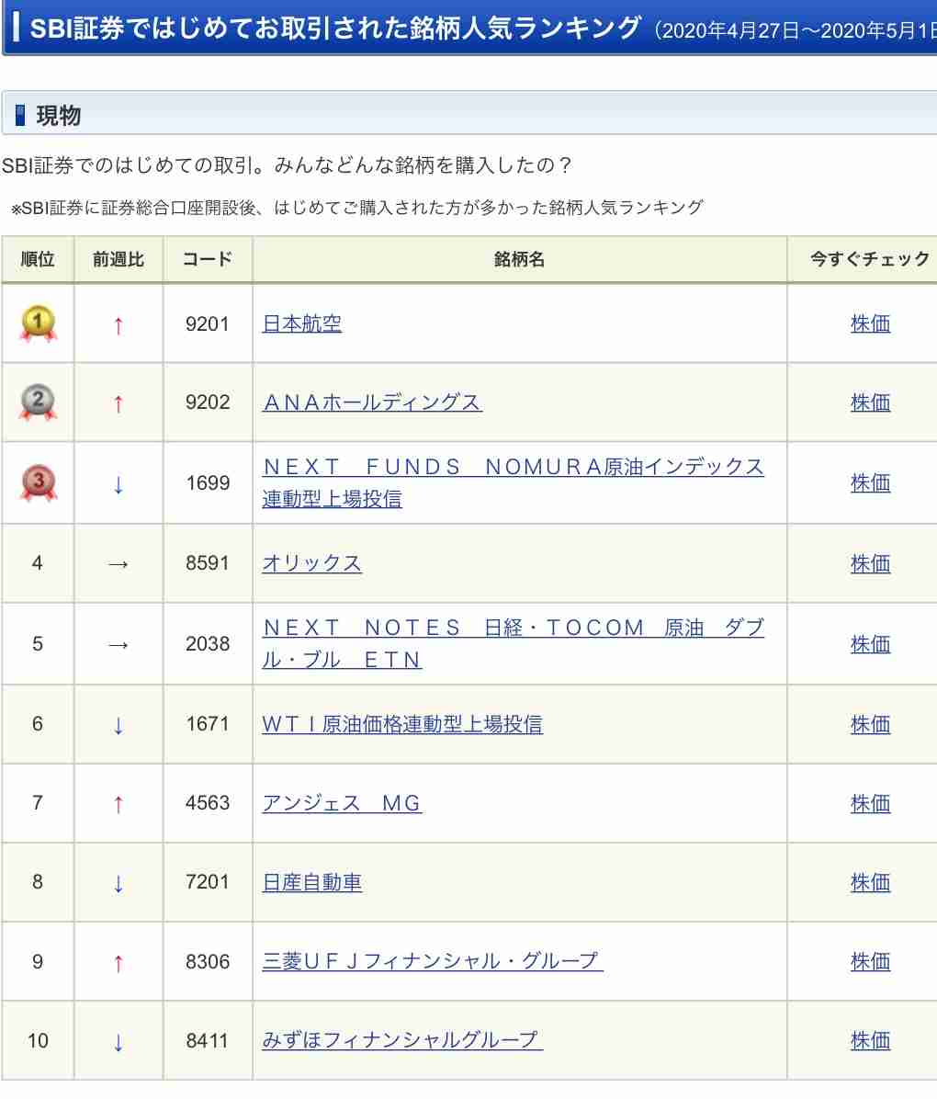Click the 銘柄名 column header

click(x=519, y=259)
